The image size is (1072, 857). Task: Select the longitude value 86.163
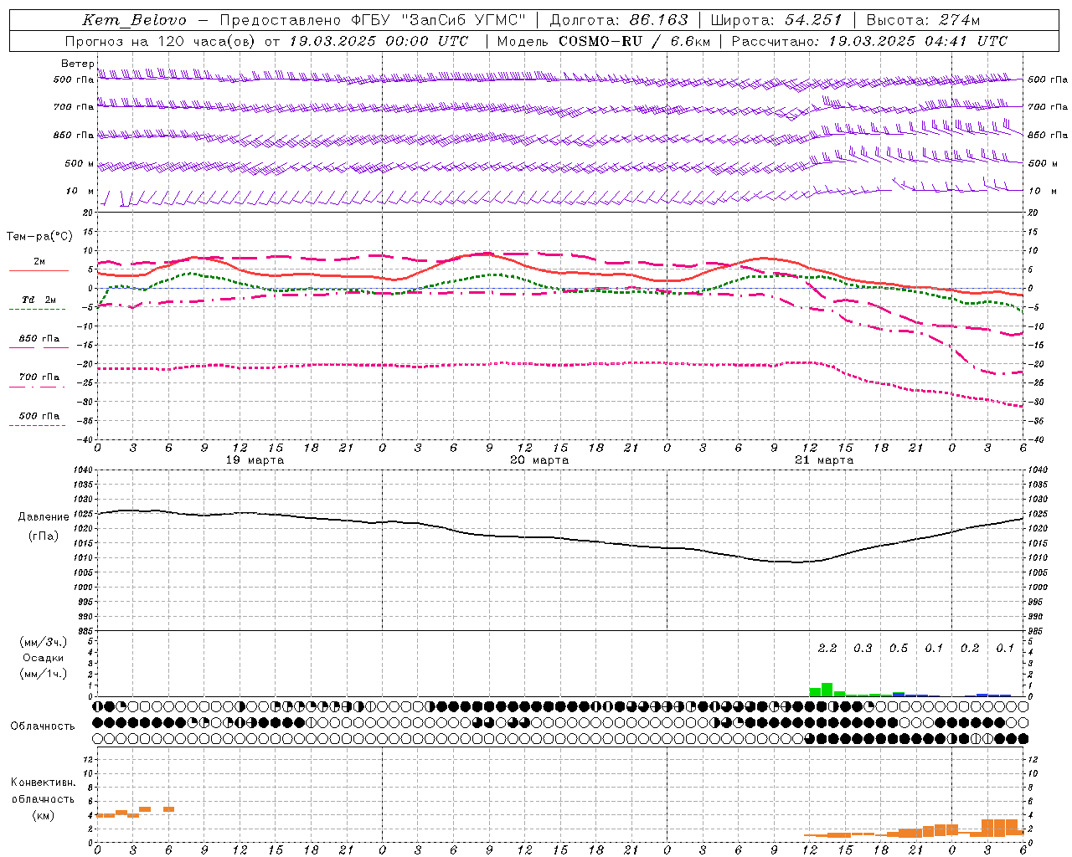[x=658, y=20]
